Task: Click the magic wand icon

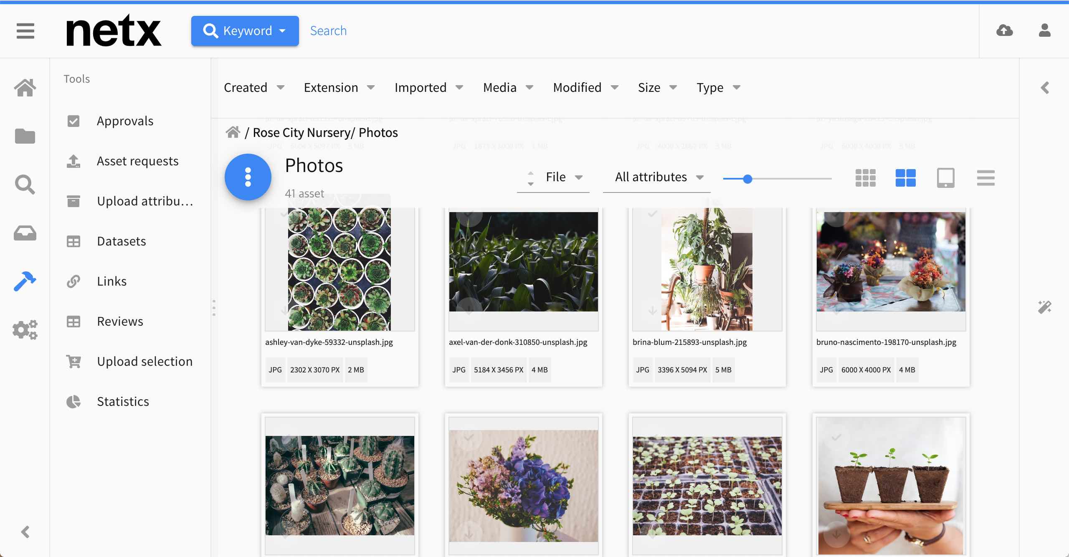Action: [1044, 307]
